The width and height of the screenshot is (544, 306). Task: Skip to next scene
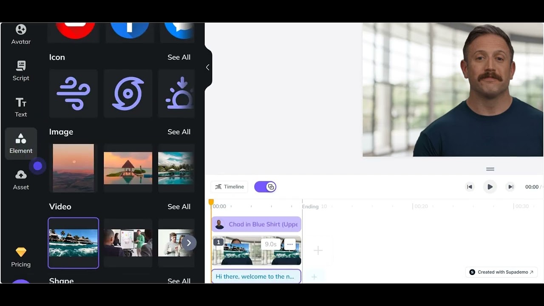[510, 187]
